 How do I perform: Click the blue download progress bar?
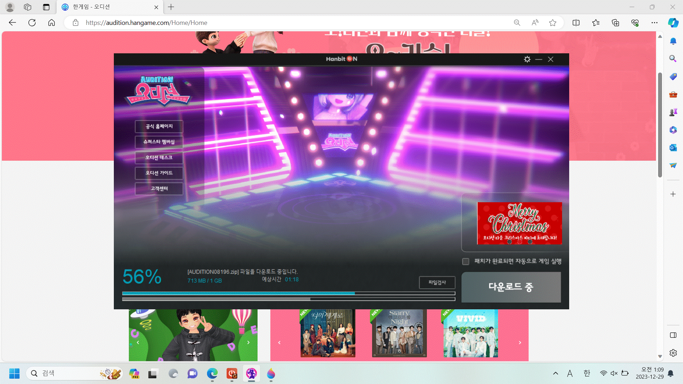pos(288,293)
